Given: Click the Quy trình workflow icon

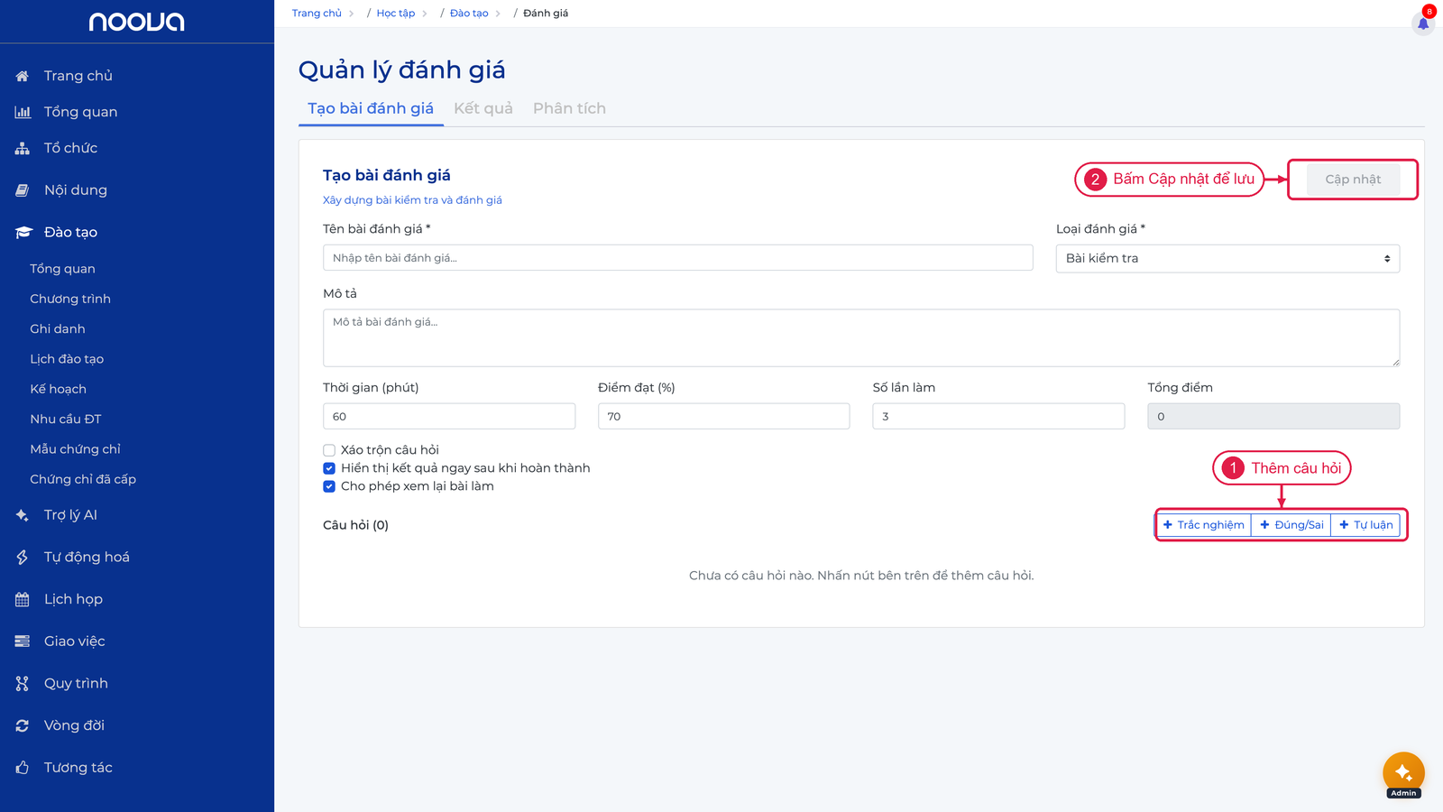Looking at the screenshot, I should [x=23, y=684].
